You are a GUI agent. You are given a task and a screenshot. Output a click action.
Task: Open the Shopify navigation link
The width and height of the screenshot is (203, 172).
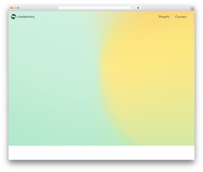point(164,17)
